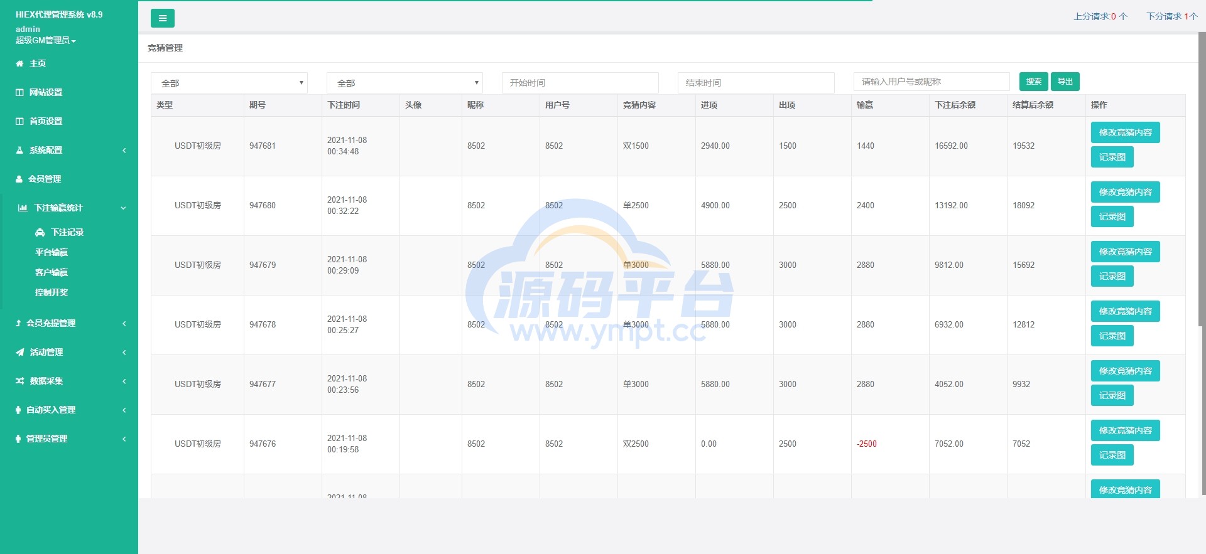Expand the 活动管理 chevron
This screenshot has height=554, width=1206.
pyautogui.click(x=124, y=352)
